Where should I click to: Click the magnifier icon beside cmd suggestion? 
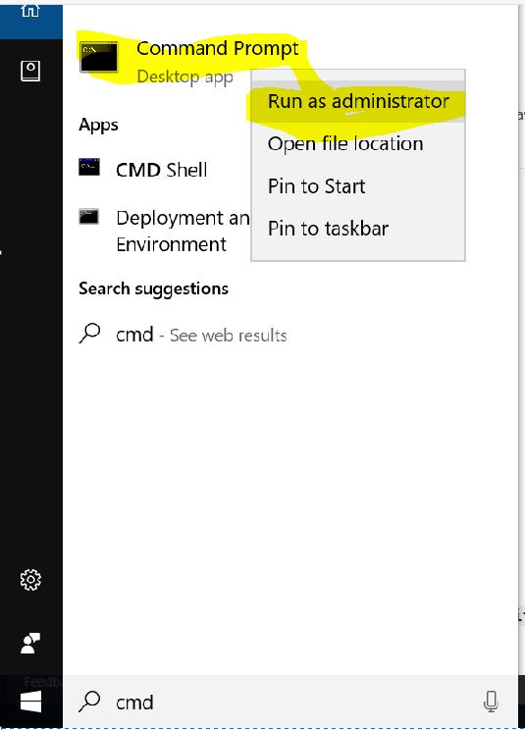pyautogui.click(x=90, y=334)
